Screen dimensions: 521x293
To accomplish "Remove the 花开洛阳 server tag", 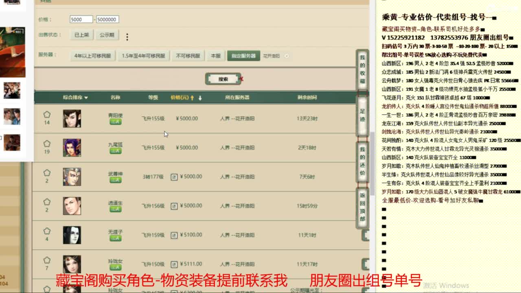I will click(x=287, y=56).
